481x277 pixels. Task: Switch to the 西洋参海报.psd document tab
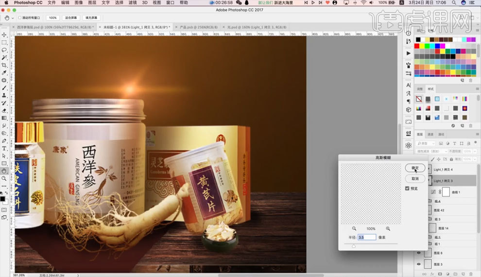coord(54,27)
